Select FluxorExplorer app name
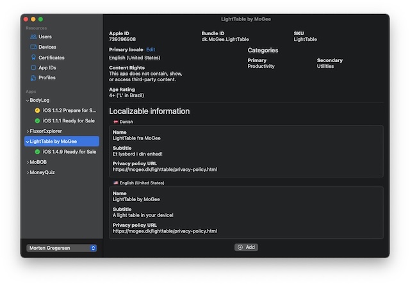This screenshot has width=410, height=285. click(45, 131)
